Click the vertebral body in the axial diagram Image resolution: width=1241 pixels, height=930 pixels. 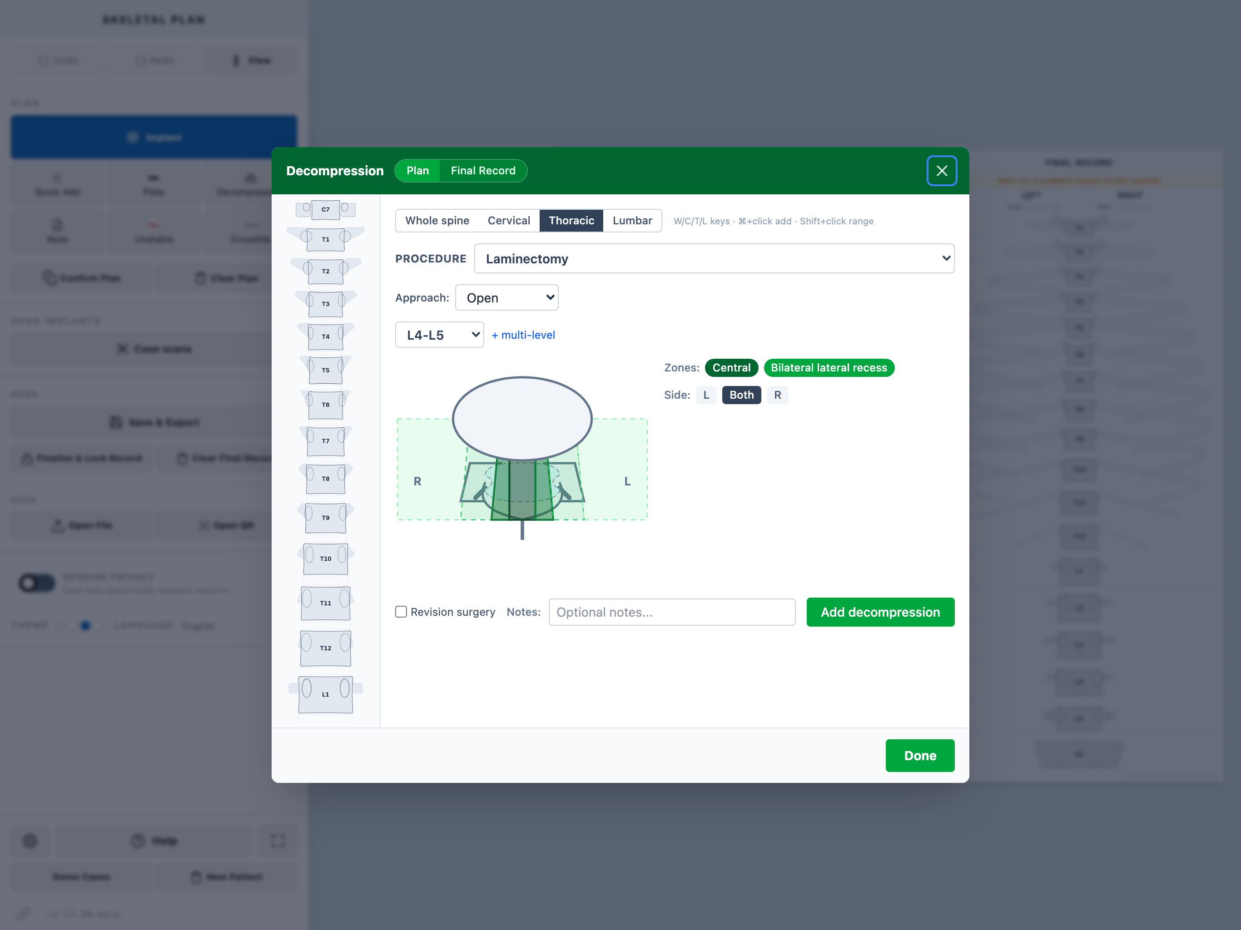tap(522, 418)
